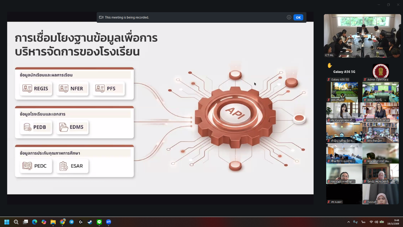403x227 pixels.
Task: Open Steam from the taskbar
Action: click(x=90, y=222)
